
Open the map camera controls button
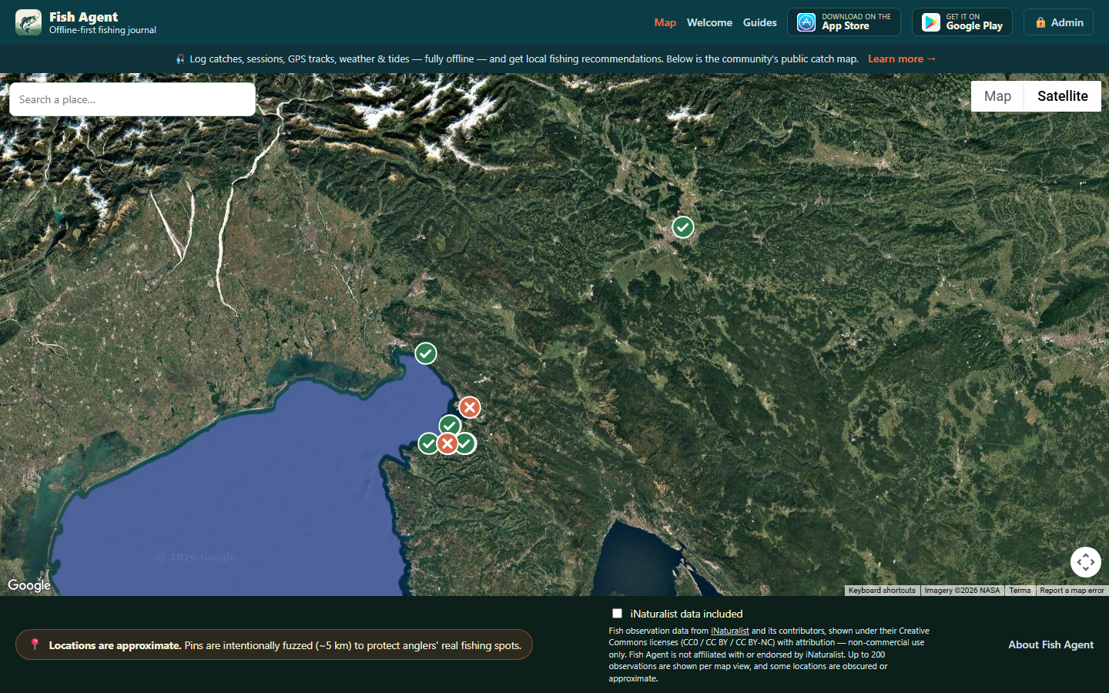pyautogui.click(x=1086, y=562)
